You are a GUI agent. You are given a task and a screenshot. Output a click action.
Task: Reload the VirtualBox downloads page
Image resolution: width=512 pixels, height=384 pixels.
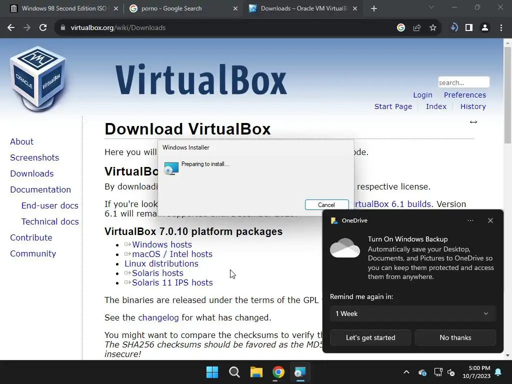(x=43, y=28)
